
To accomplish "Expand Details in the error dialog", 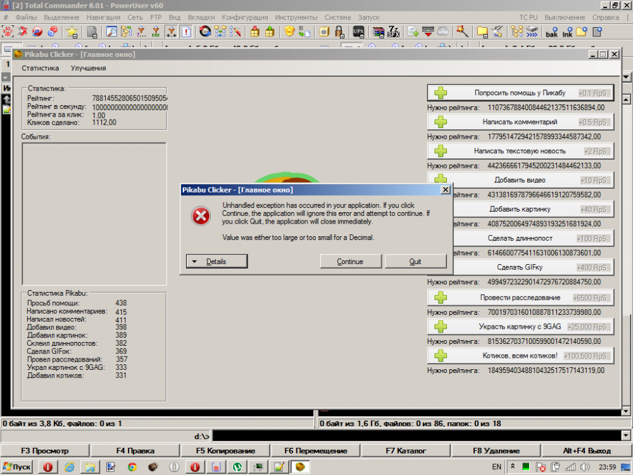I will pyautogui.click(x=216, y=261).
